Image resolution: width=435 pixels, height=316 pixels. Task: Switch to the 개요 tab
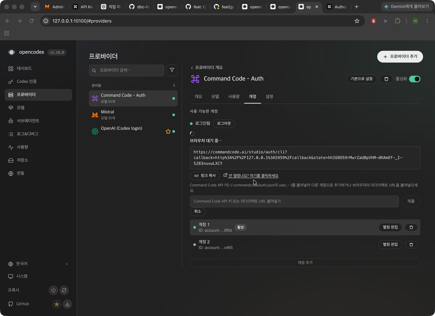pos(198,97)
